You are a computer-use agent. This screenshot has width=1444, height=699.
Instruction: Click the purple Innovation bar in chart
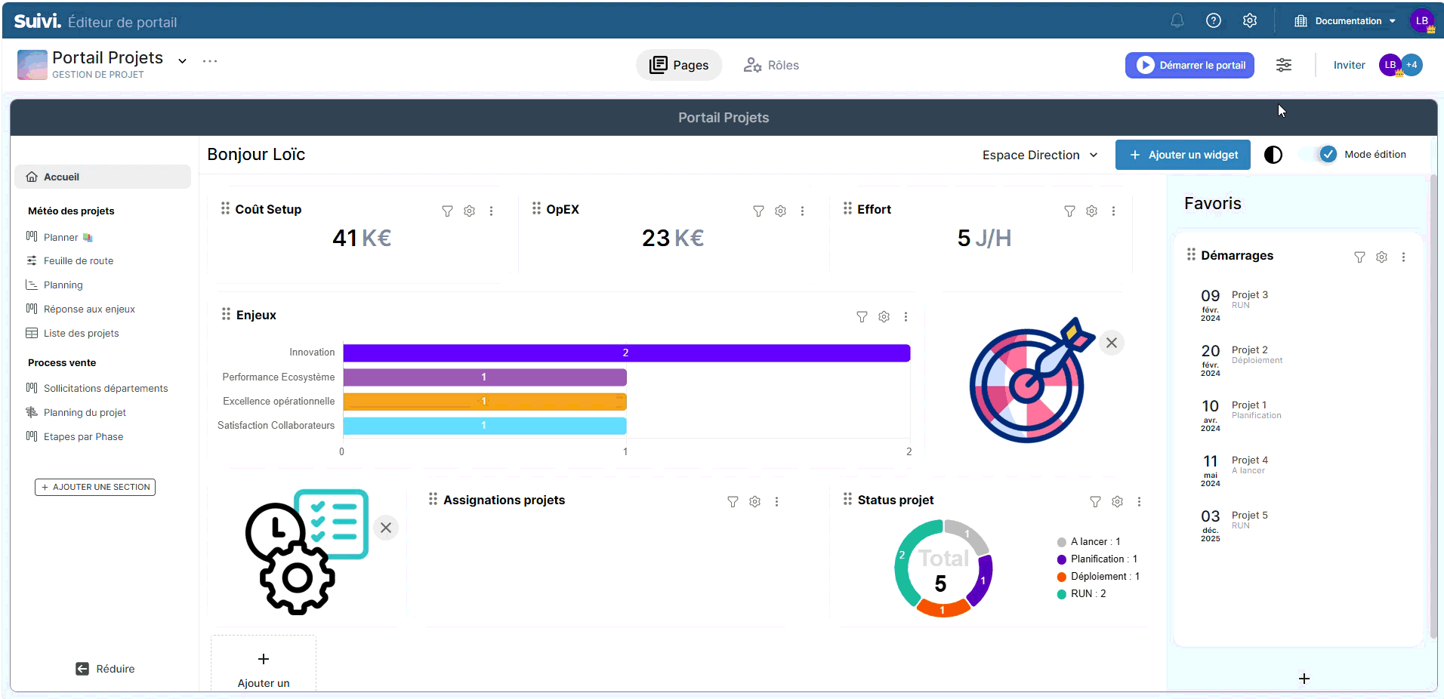[626, 353]
